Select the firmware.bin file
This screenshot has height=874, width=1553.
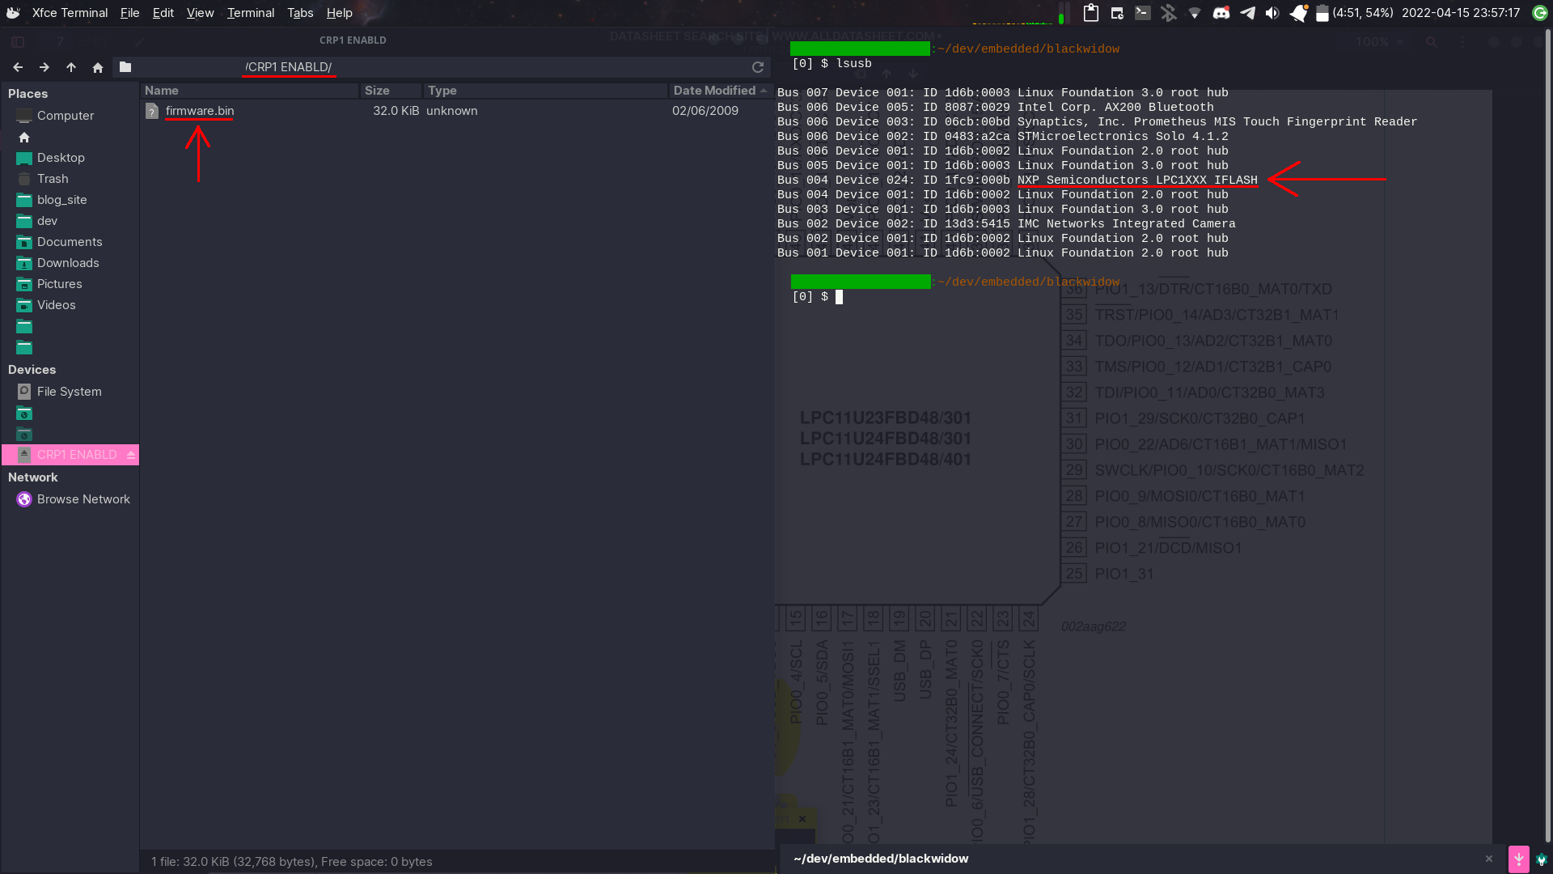200,111
